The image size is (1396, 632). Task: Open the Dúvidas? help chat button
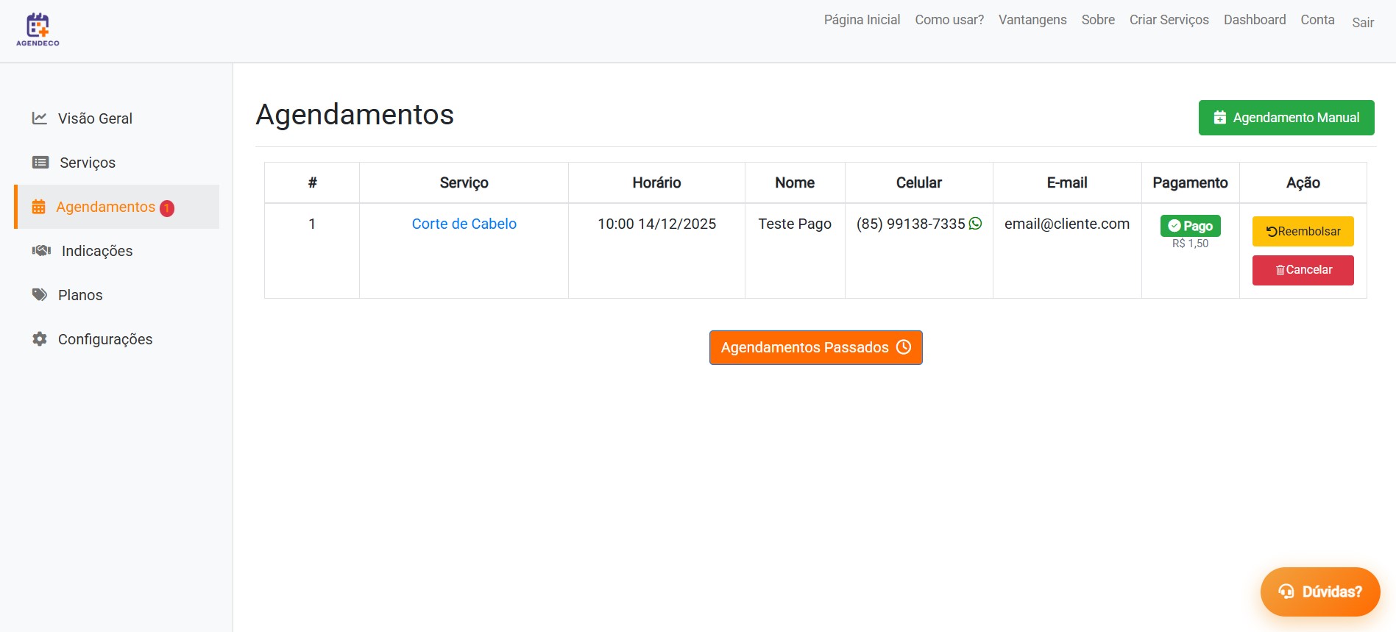point(1319,592)
